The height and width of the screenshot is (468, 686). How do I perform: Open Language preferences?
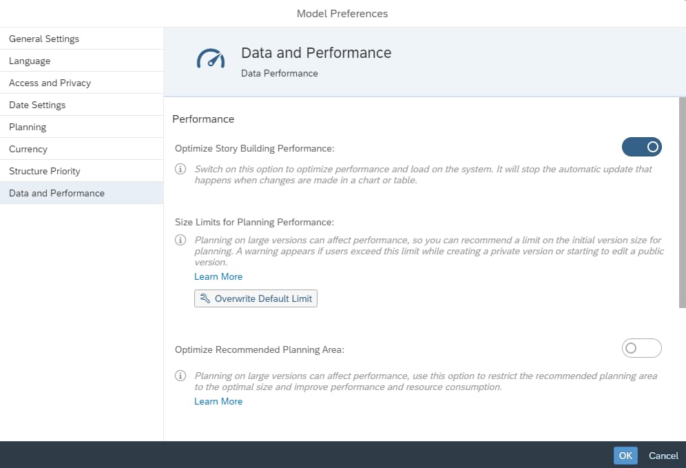pyautogui.click(x=82, y=61)
